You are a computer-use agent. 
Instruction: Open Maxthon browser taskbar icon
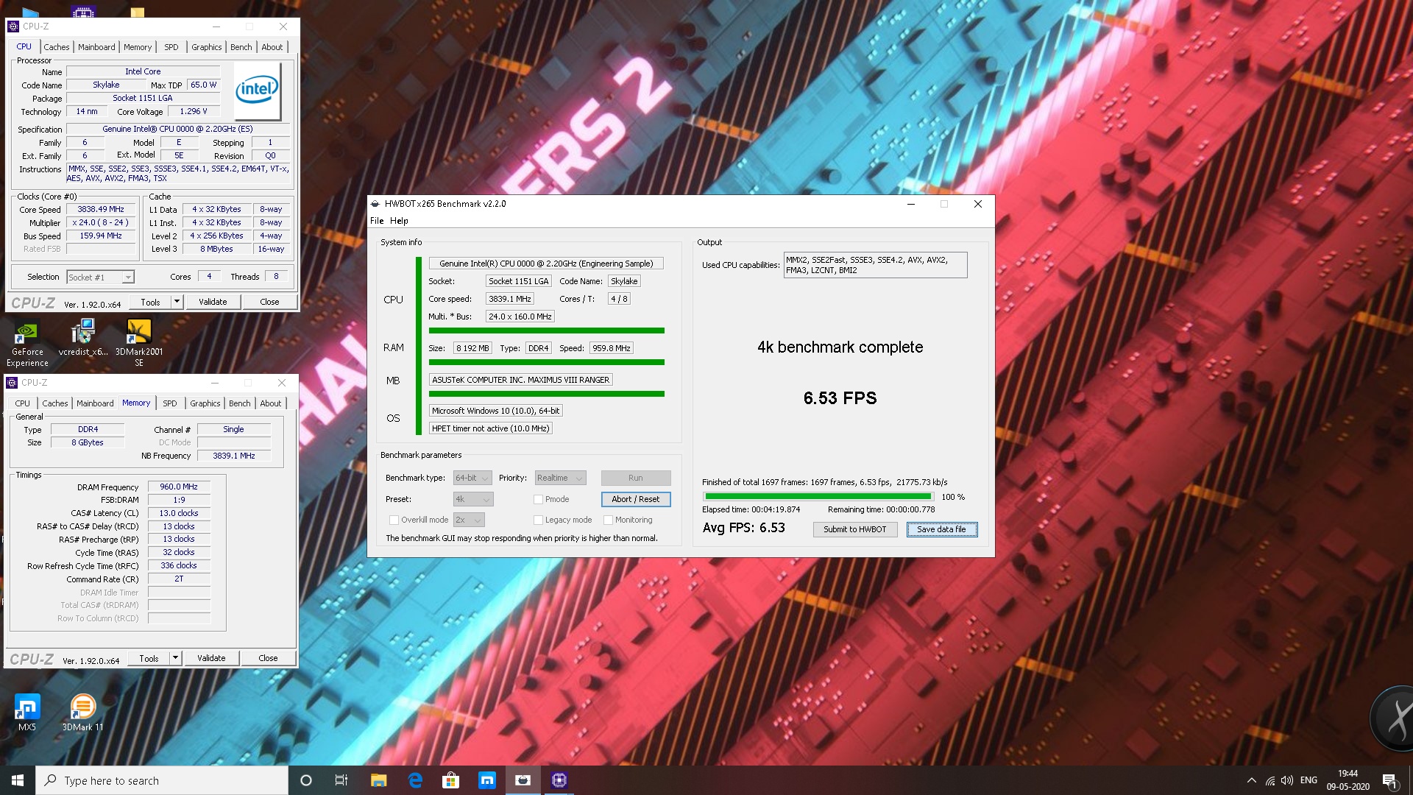pyautogui.click(x=487, y=780)
